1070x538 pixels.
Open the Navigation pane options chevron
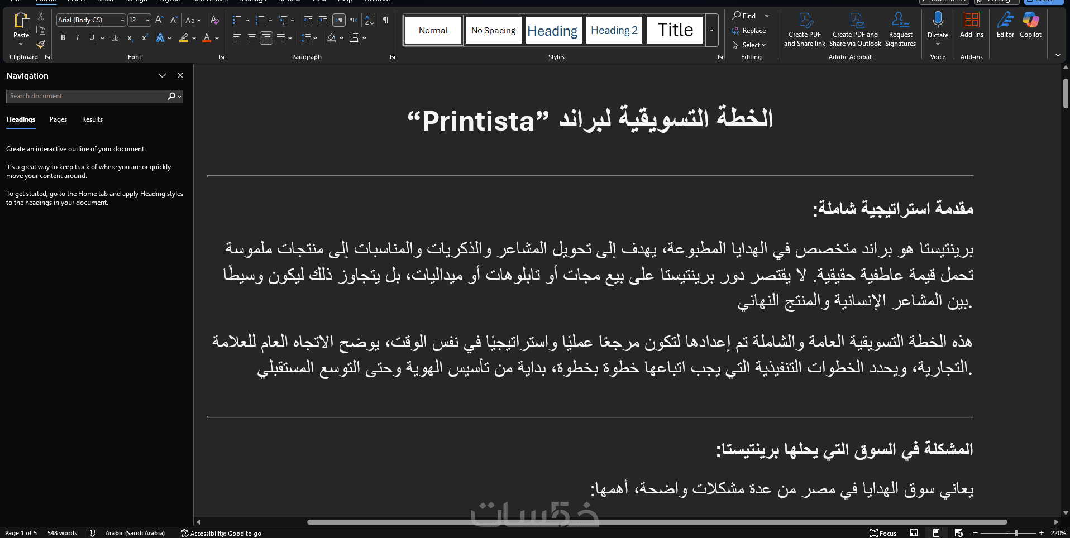click(x=162, y=75)
